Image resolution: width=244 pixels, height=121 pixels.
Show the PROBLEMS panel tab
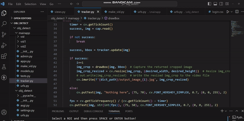(x=58, y=111)
